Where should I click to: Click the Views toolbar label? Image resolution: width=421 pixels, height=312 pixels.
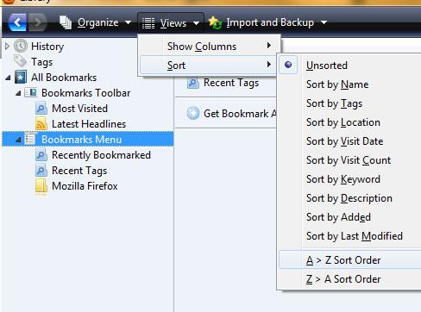click(173, 23)
